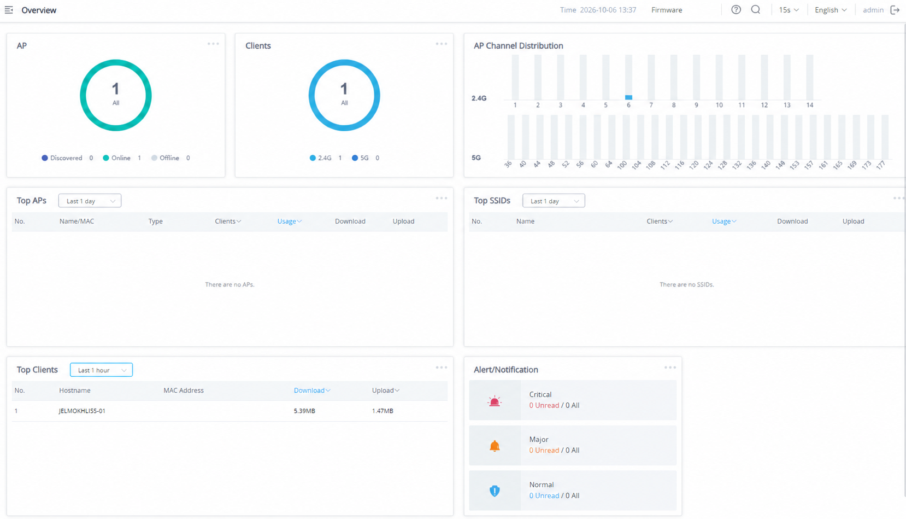Click the 2.4G channel 6 bar
The height and width of the screenshot is (519, 906).
(628, 97)
